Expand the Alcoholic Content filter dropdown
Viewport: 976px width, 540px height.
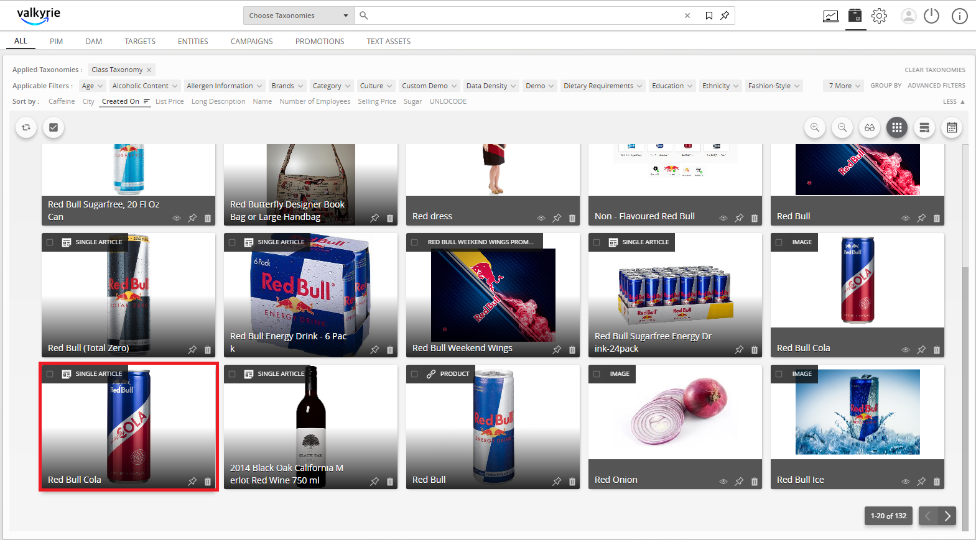point(145,86)
